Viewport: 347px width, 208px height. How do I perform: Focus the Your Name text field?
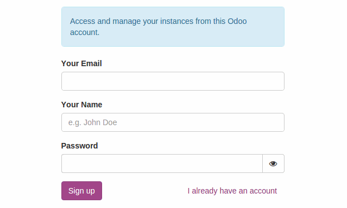click(173, 122)
